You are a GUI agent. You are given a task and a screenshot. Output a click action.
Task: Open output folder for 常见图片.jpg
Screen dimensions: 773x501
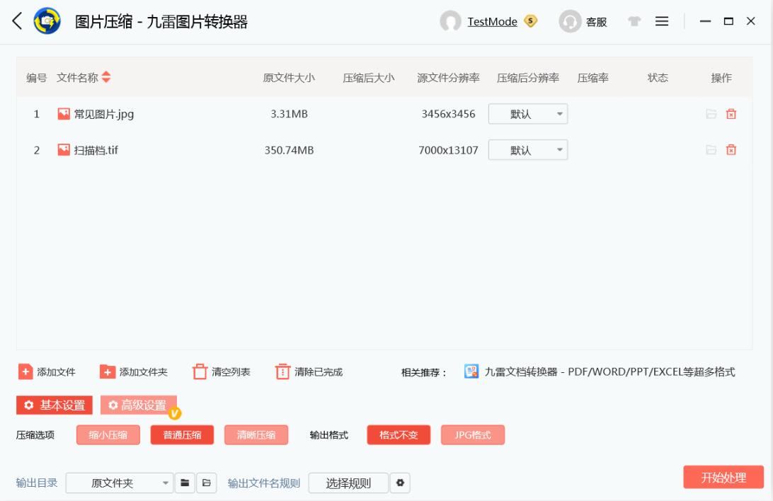[711, 114]
